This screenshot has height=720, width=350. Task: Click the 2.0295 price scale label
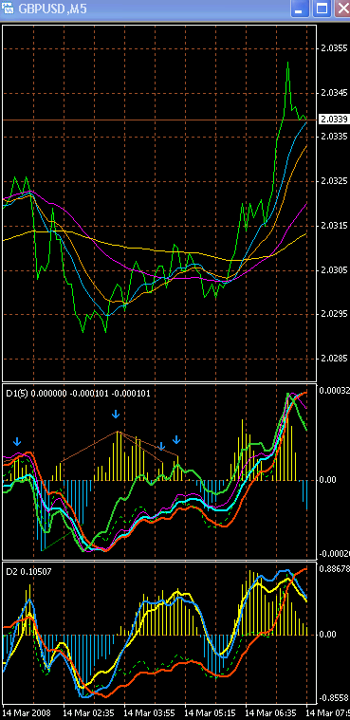pyautogui.click(x=334, y=315)
